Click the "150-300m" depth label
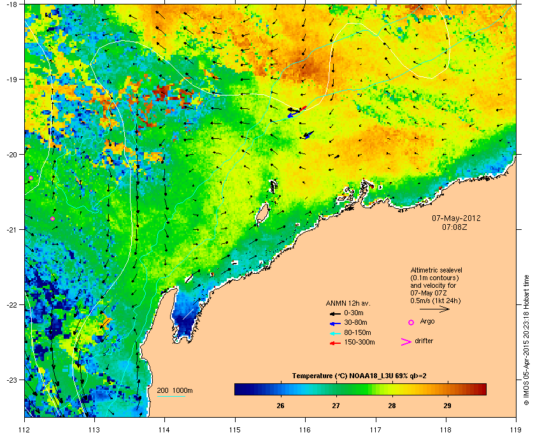535x433 pixels. tap(359, 342)
